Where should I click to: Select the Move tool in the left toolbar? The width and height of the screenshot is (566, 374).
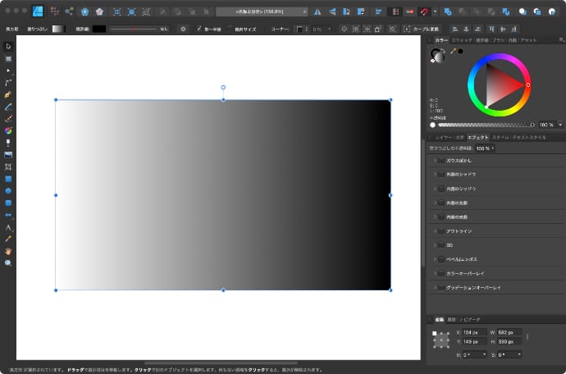(8, 47)
